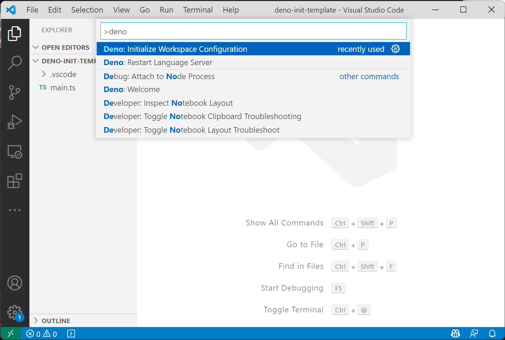Click the errors and warnings counter

click(41, 333)
